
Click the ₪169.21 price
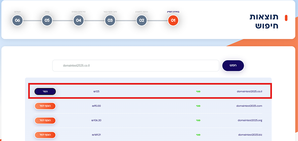96,135
